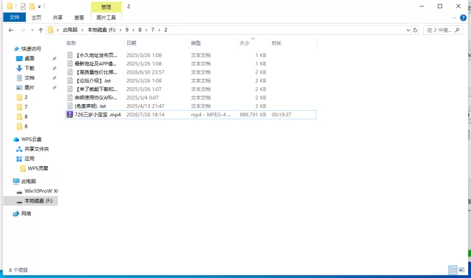The image size is (471, 278).
Task: Click the search magnifier icon
Action: click(x=457, y=30)
